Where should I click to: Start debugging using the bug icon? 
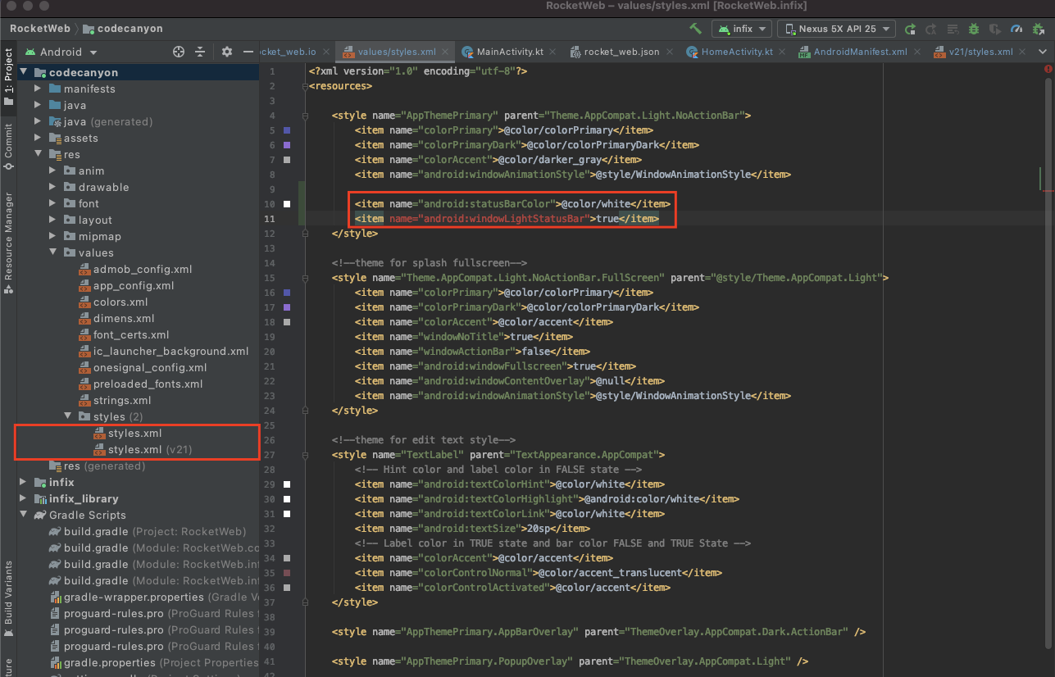click(x=973, y=28)
